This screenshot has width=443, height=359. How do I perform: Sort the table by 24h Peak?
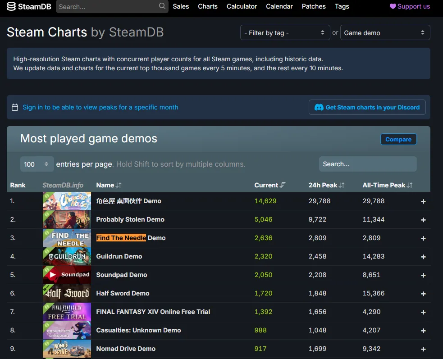click(326, 185)
